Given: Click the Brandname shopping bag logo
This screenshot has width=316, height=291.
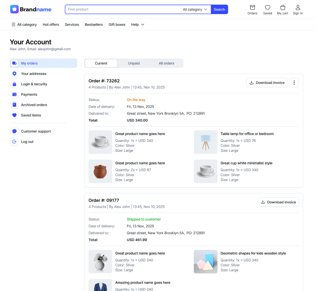Looking at the screenshot, I should tap(14, 9).
